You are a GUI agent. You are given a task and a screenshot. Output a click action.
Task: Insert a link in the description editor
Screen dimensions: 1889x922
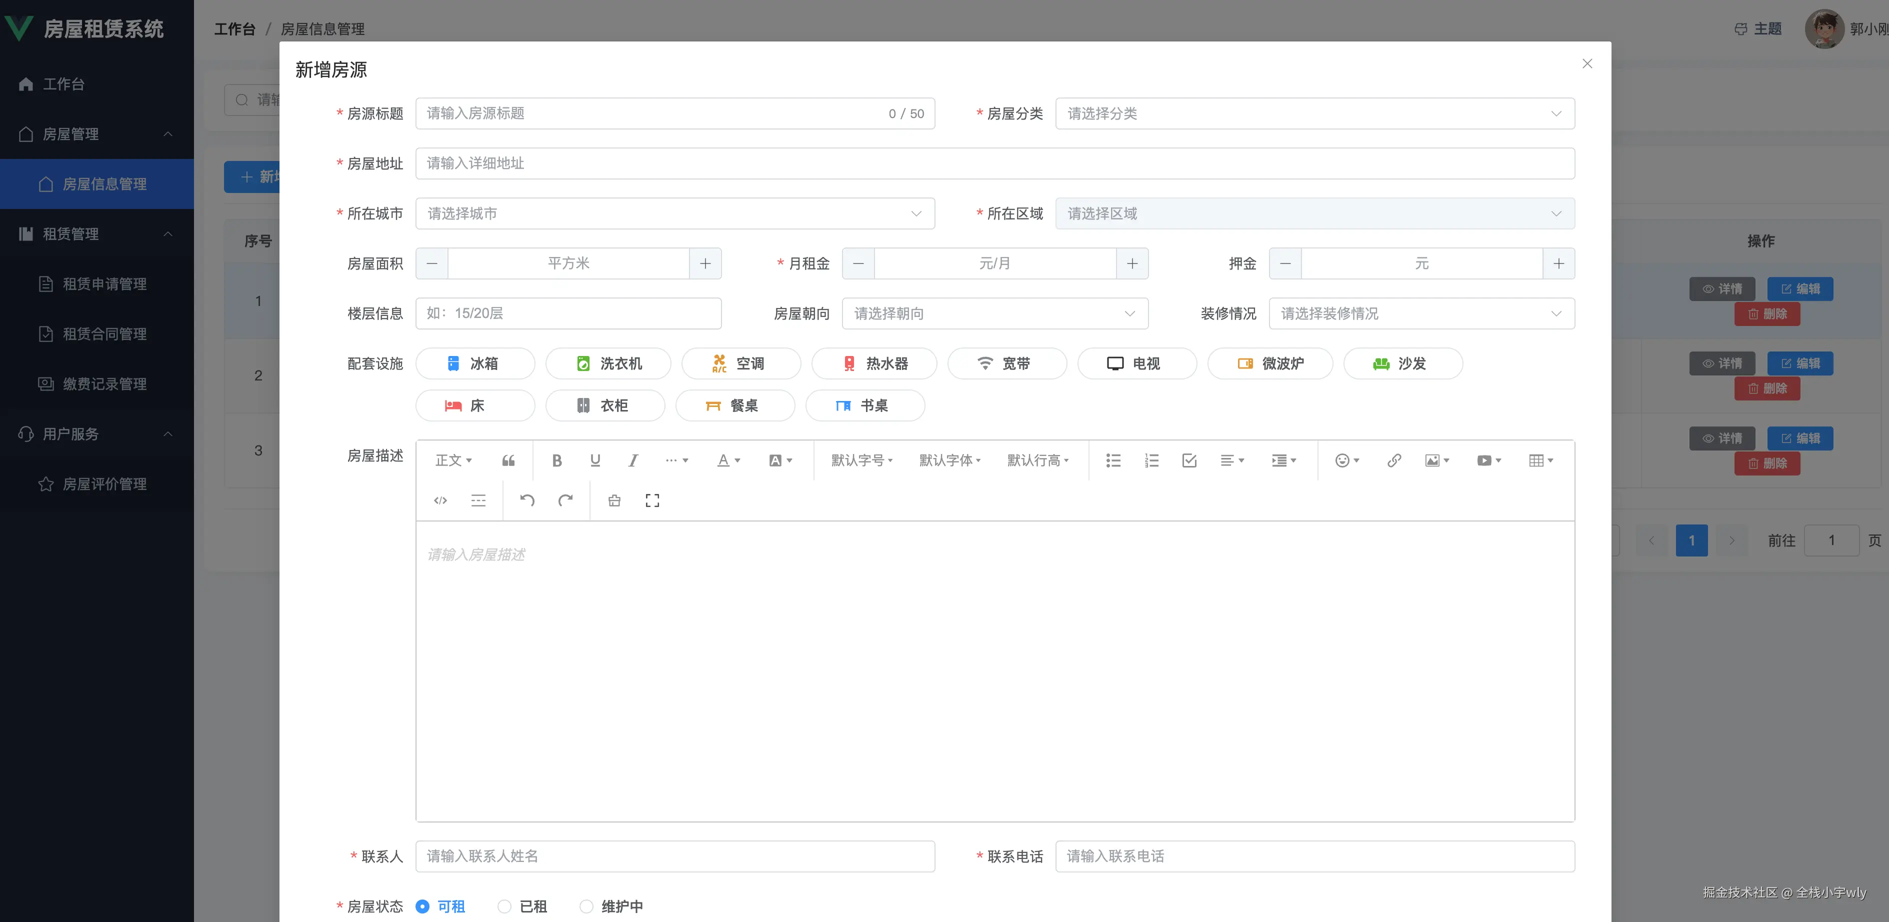click(1393, 460)
